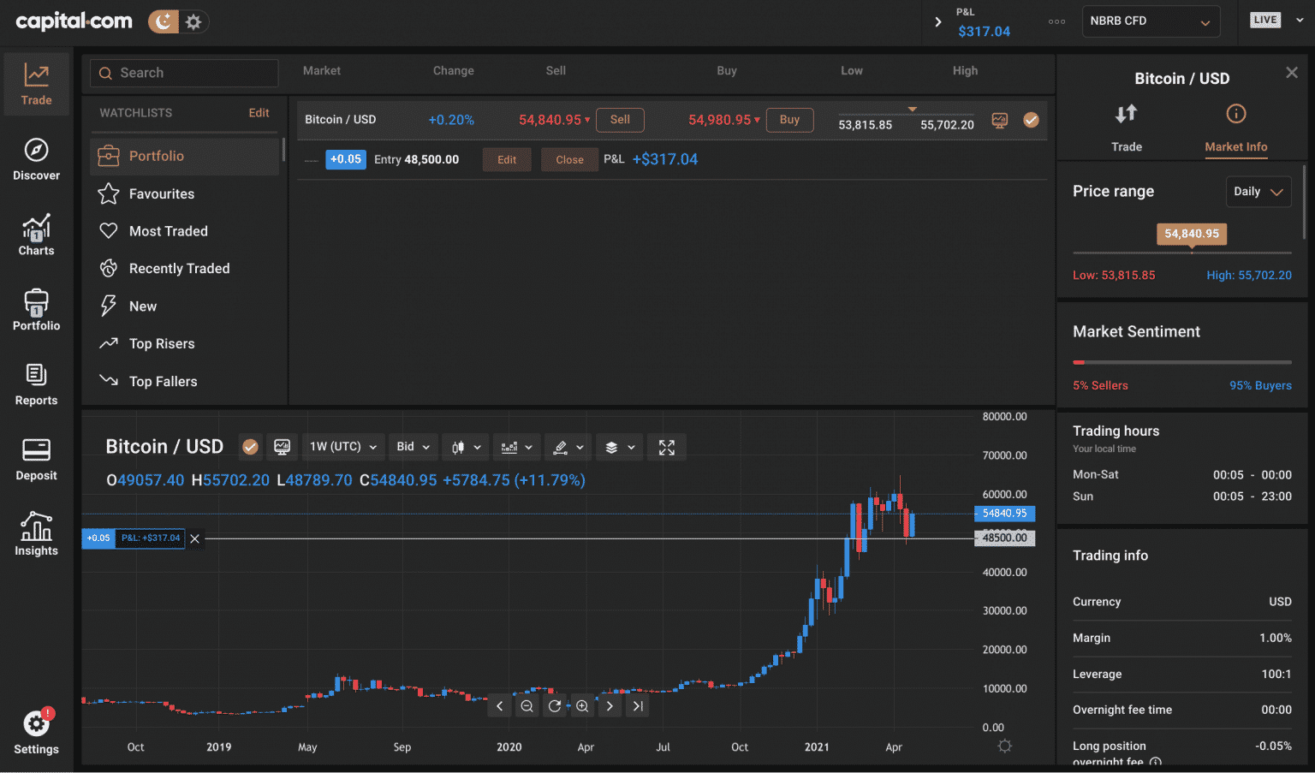Open the Insights sidebar section

pyautogui.click(x=36, y=534)
